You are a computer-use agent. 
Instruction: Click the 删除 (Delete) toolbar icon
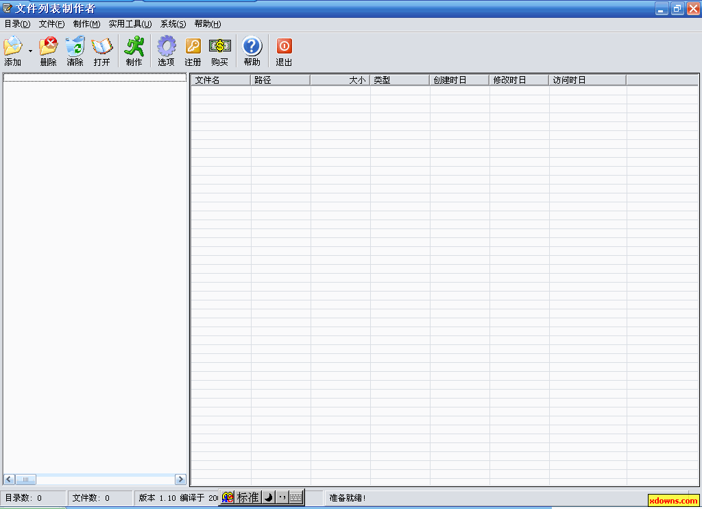tap(49, 46)
